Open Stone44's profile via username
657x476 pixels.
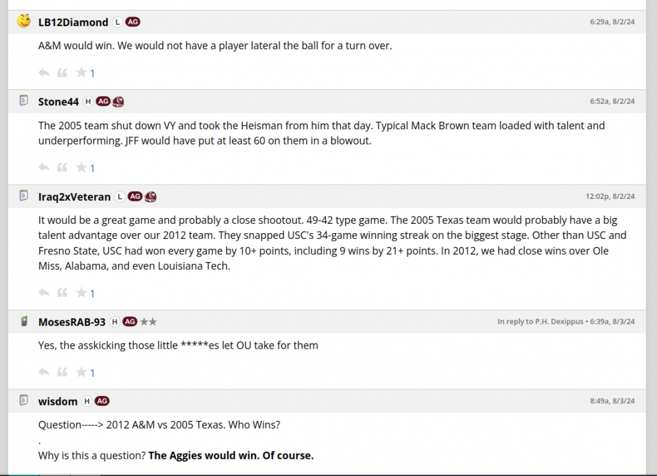coord(58,102)
